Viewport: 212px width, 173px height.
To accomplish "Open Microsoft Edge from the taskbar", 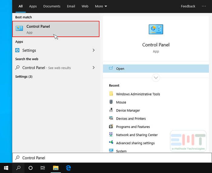I will pyautogui.click(x=68, y=168).
